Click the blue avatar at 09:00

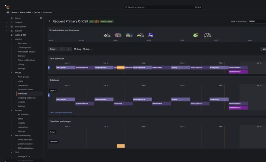(x=151, y=35)
